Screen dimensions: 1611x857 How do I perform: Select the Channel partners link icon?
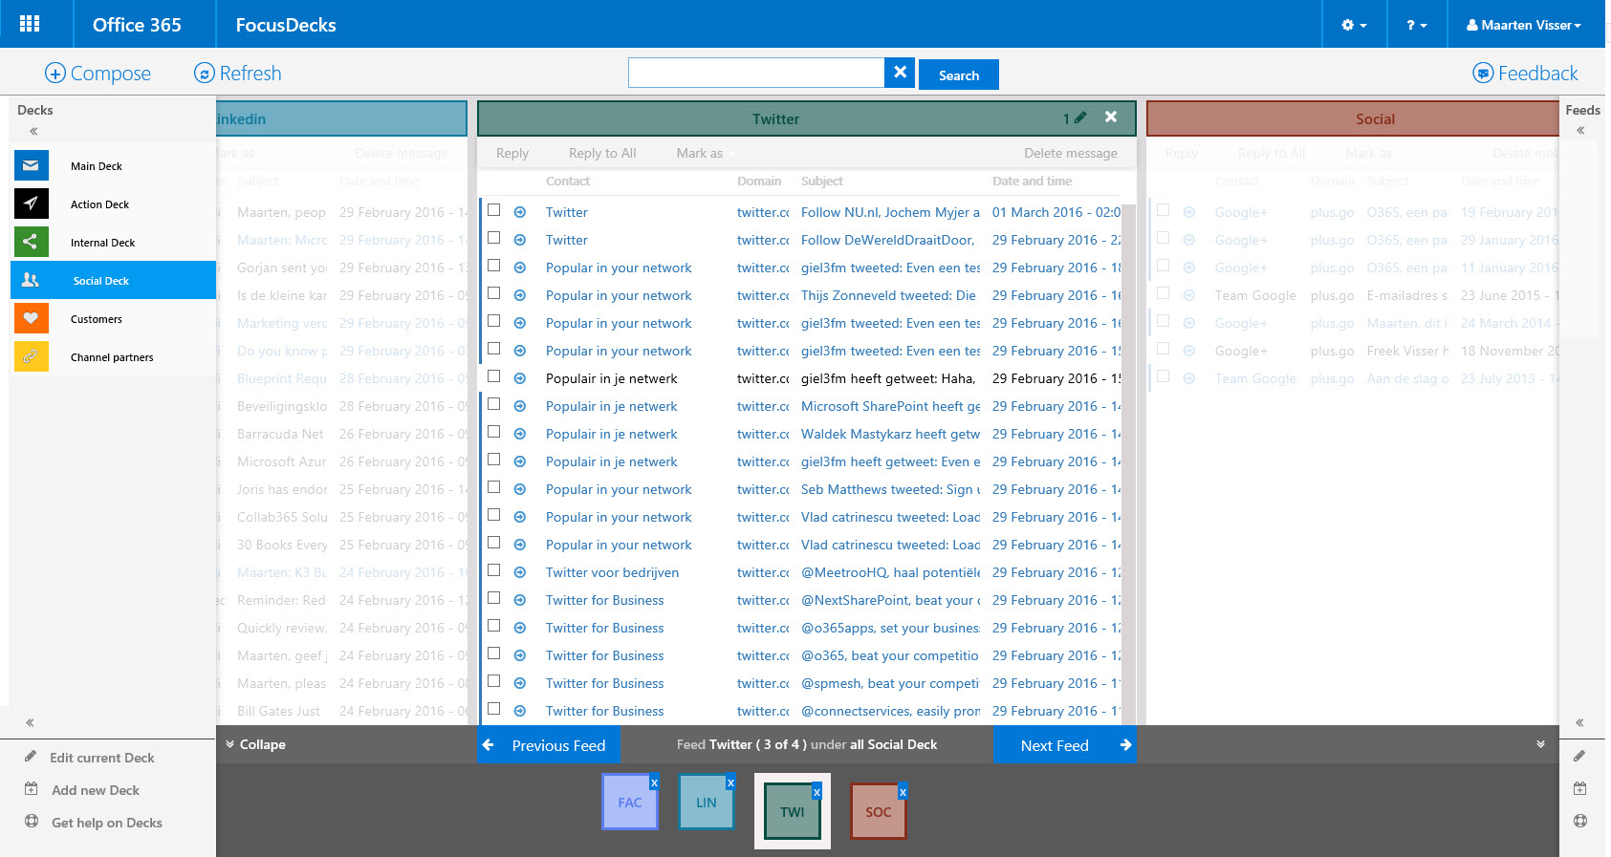click(x=31, y=356)
